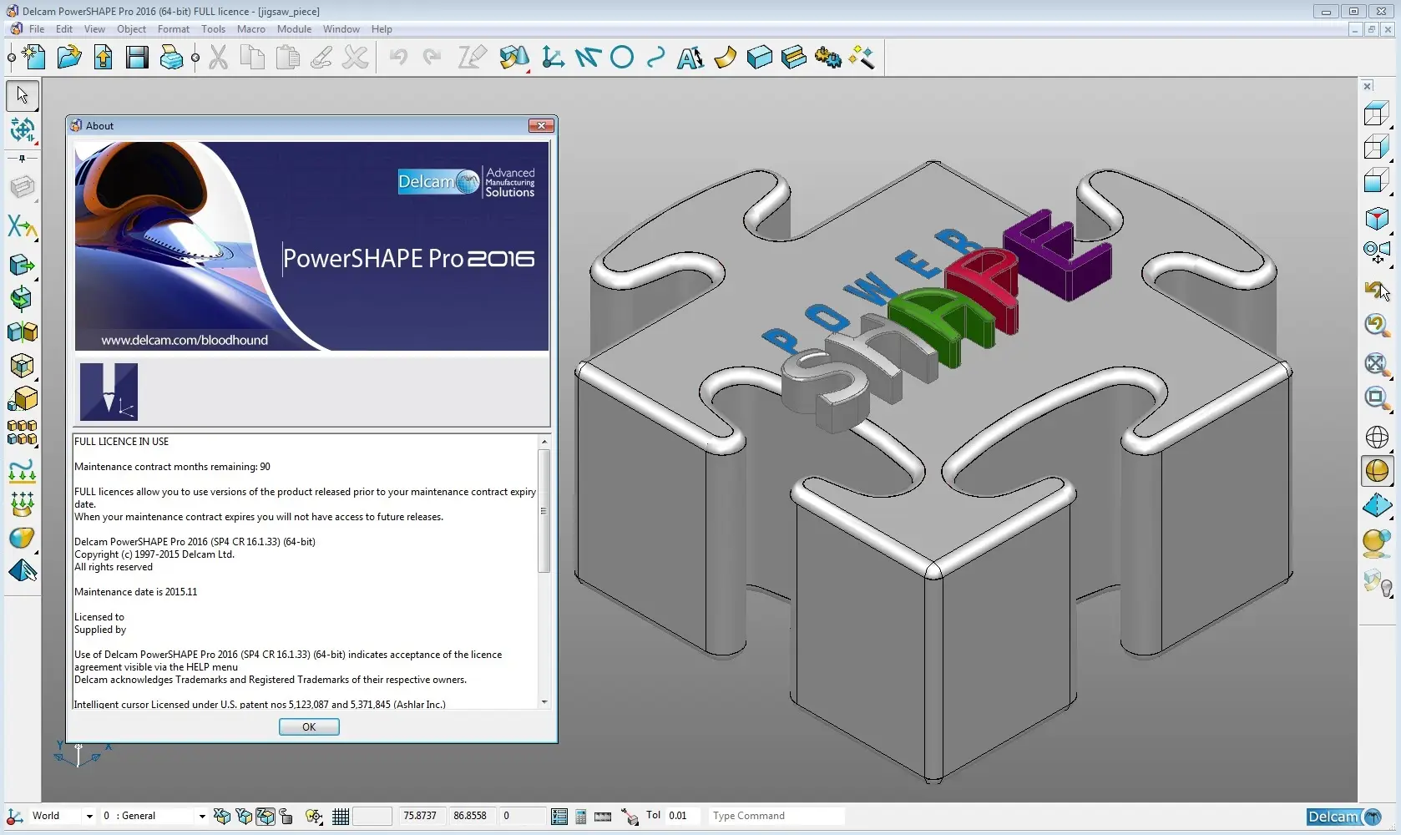Screen dimensions: 1401x835
Task: Close the About dialog
Action: [541, 125]
